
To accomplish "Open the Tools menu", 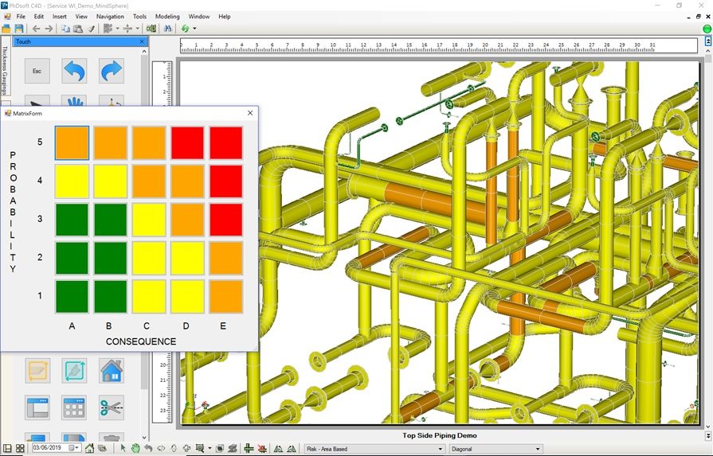I will coord(139,17).
